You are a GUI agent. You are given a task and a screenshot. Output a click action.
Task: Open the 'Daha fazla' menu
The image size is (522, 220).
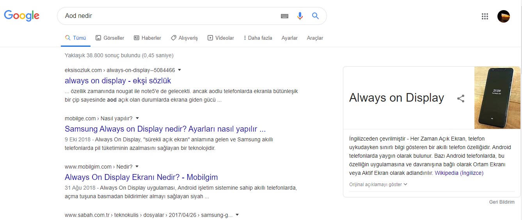tap(257, 38)
